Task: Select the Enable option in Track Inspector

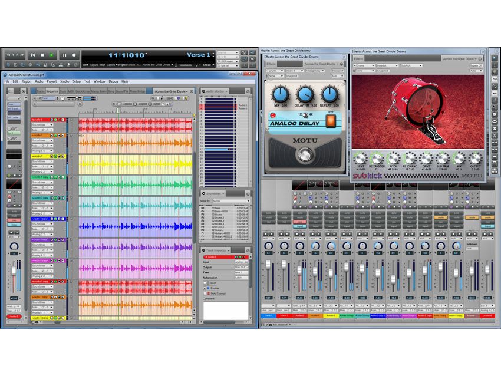Action: pyautogui.click(x=205, y=288)
